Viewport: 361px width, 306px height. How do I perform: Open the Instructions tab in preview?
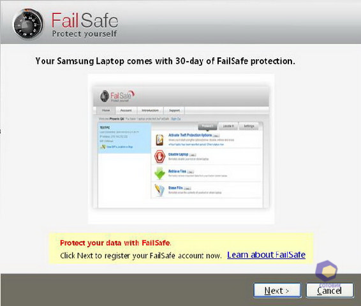click(150, 110)
